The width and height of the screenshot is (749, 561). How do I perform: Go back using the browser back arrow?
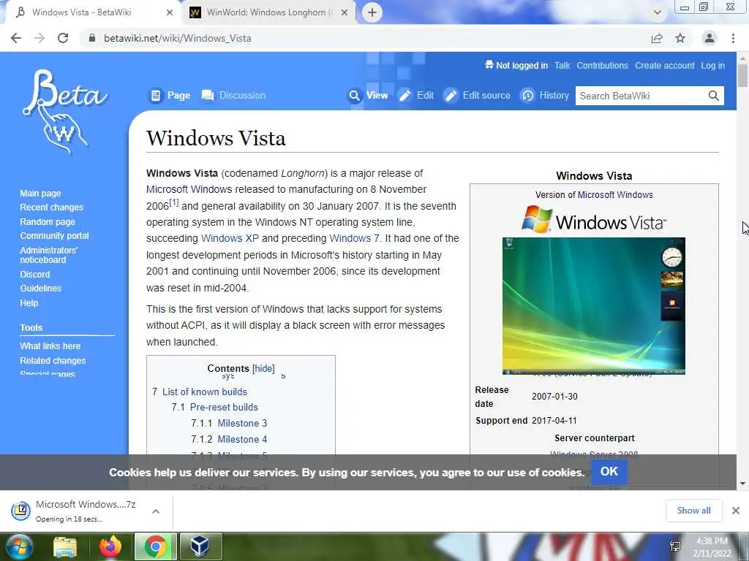point(16,38)
